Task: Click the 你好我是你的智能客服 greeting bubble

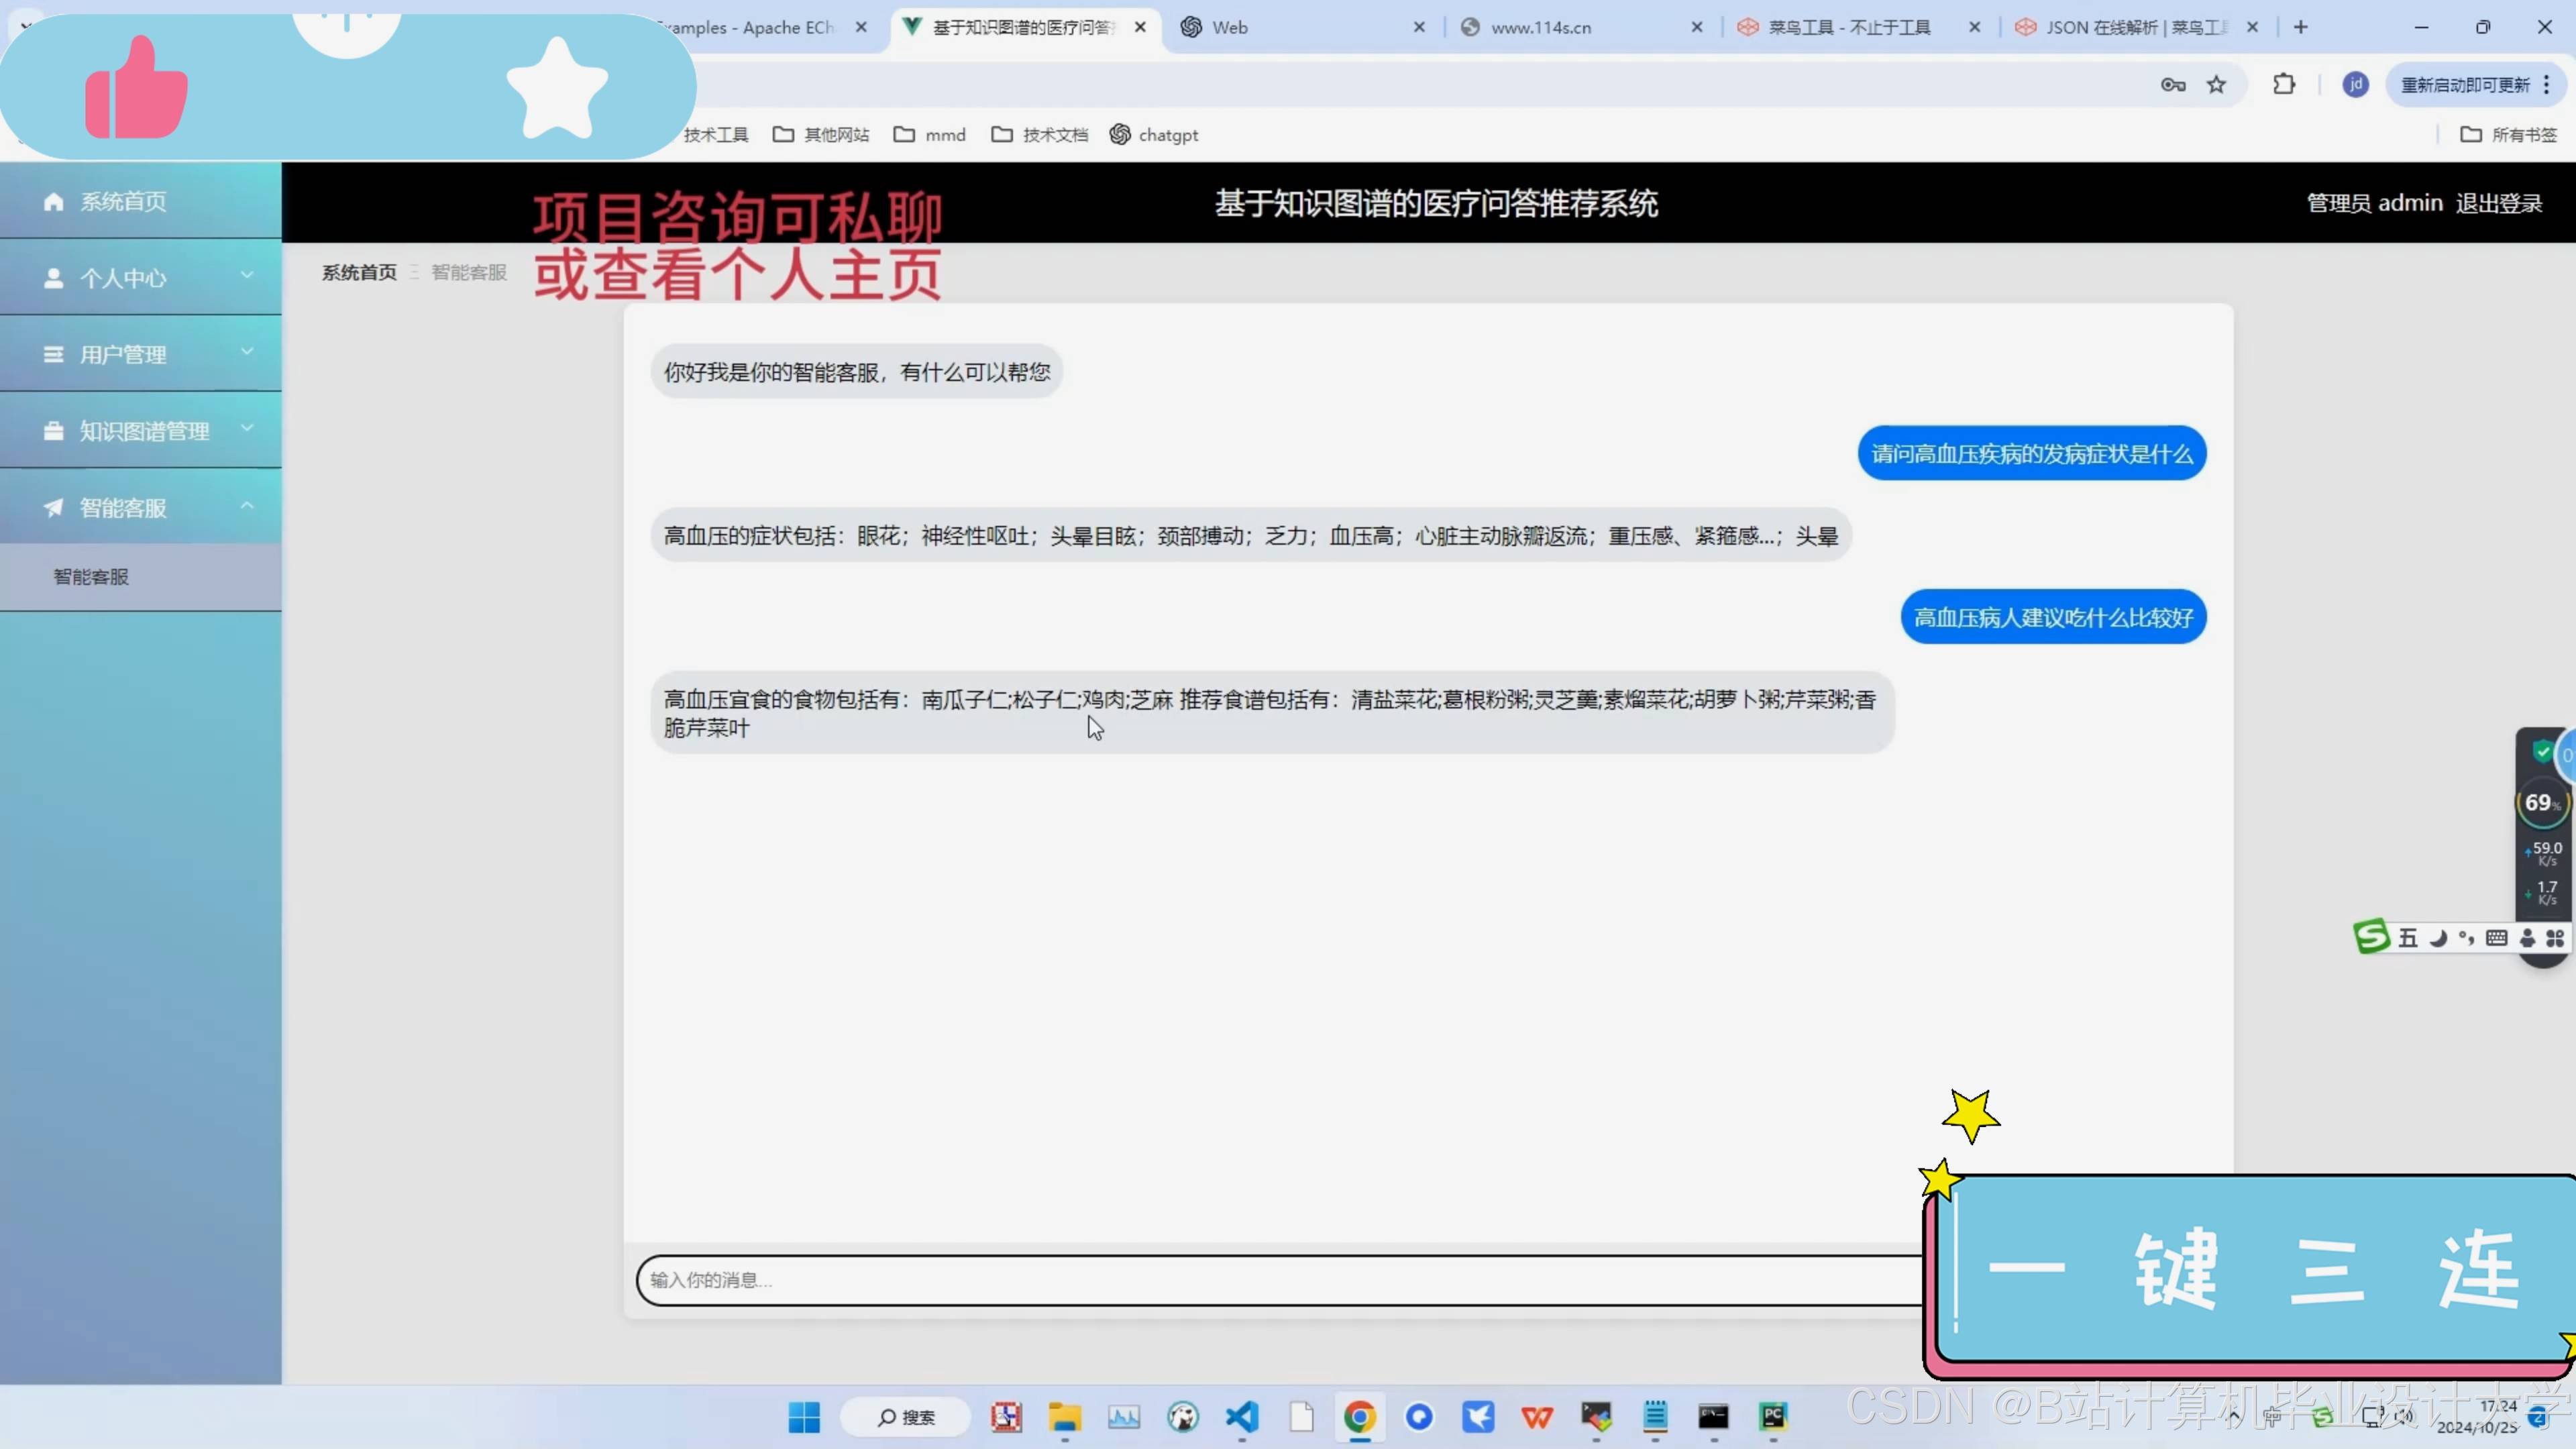Action: click(x=857, y=372)
